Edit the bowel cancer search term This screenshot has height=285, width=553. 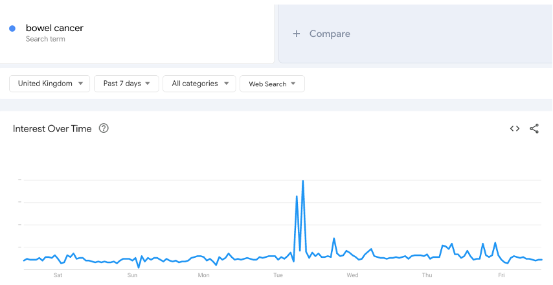point(54,28)
